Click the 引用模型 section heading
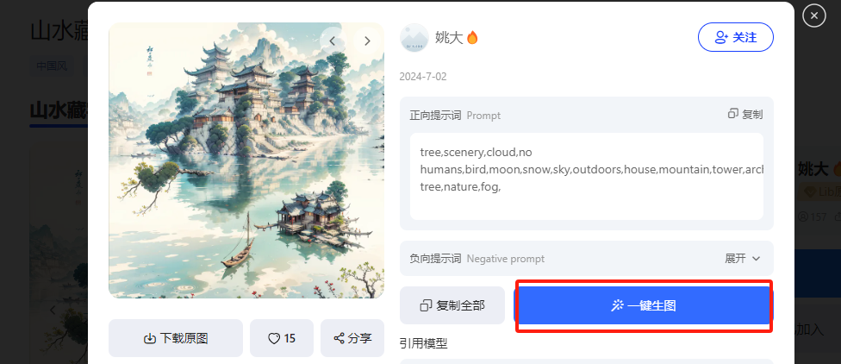Viewport: 841px width, 364px height. pos(424,343)
